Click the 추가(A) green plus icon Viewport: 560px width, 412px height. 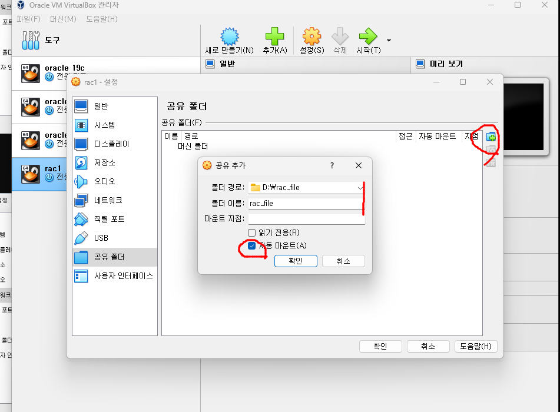[x=274, y=36]
